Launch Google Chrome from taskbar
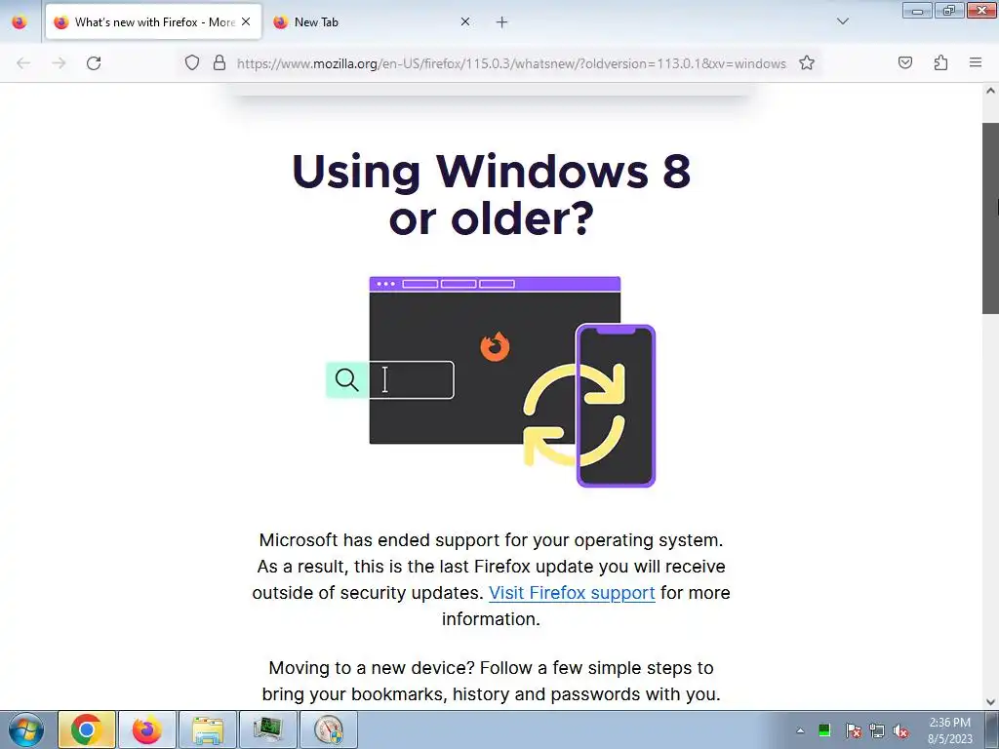The width and height of the screenshot is (999, 749). (x=87, y=729)
